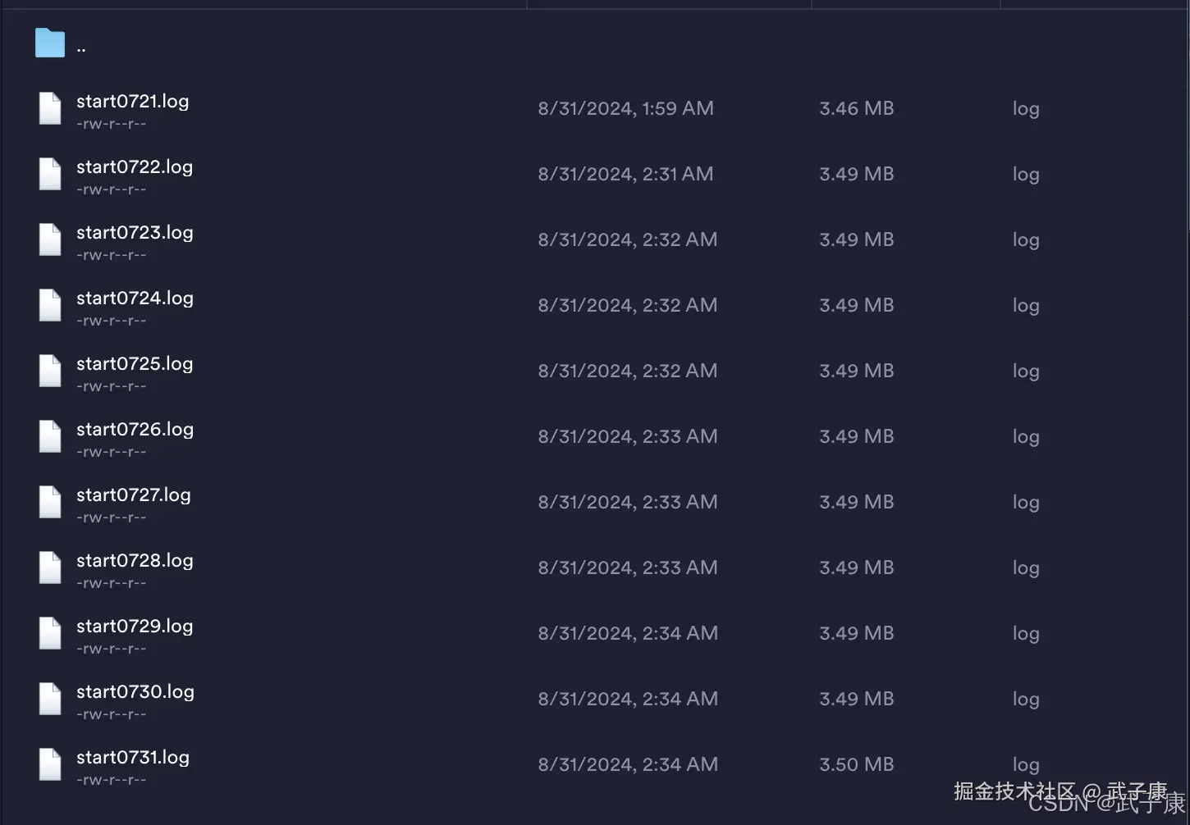Screen dimensions: 1190x825
Task: Click the start0728.log file icon
Action: 49,567
